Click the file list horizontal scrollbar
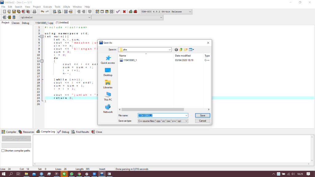Viewport: 315px width, 177px height. click(x=163, y=109)
